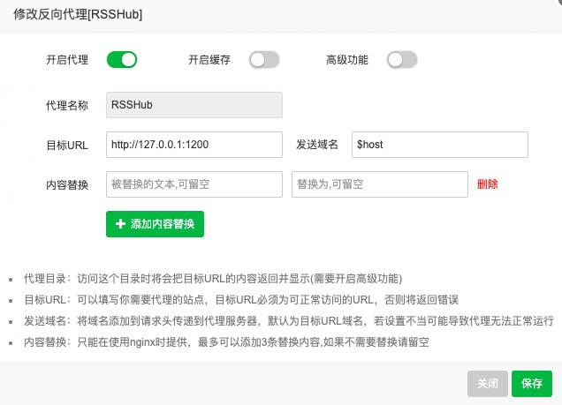The image size is (562, 405).
Task: Click the 添加内容替换 button text
Action: point(163,224)
